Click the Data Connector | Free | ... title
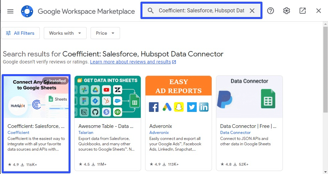328x174 pixels. coord(248,126)
